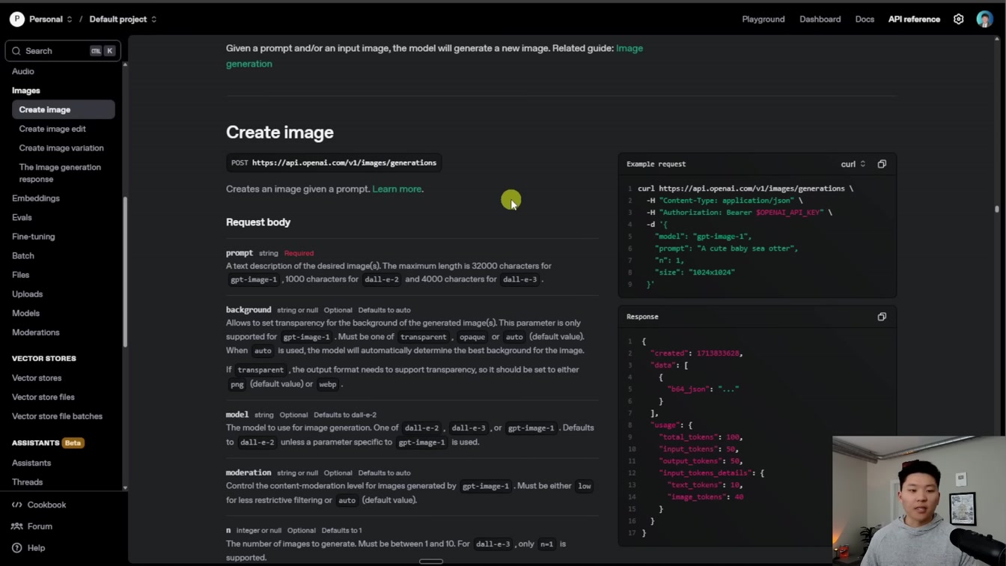Open the Moderations section
The image size is (1006, 566).
pos(36,332)
